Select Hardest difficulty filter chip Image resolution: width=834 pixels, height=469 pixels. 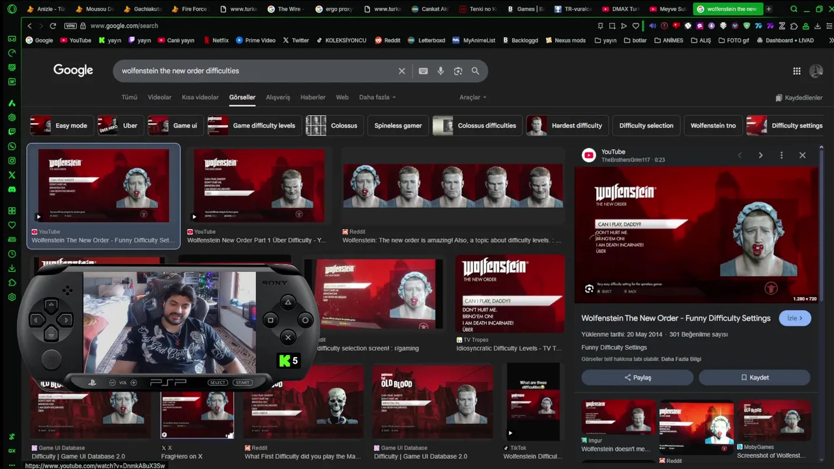point(568,126)
